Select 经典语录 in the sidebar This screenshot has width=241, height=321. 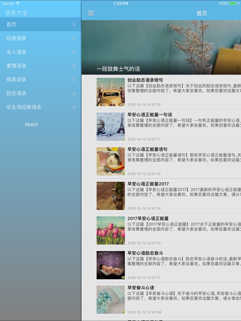click(x=40, y=38)
